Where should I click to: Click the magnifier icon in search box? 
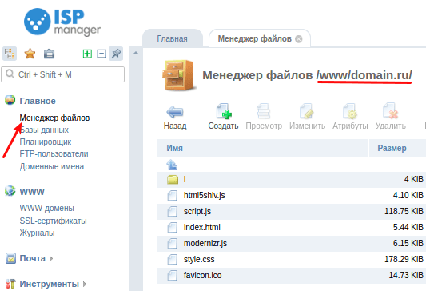point(10,74)
